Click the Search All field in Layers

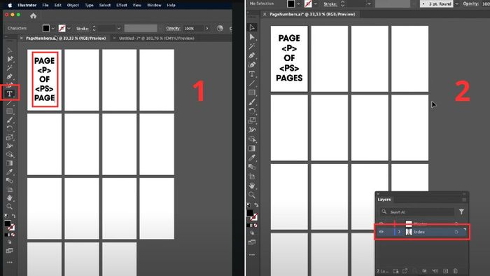point(416,212)
